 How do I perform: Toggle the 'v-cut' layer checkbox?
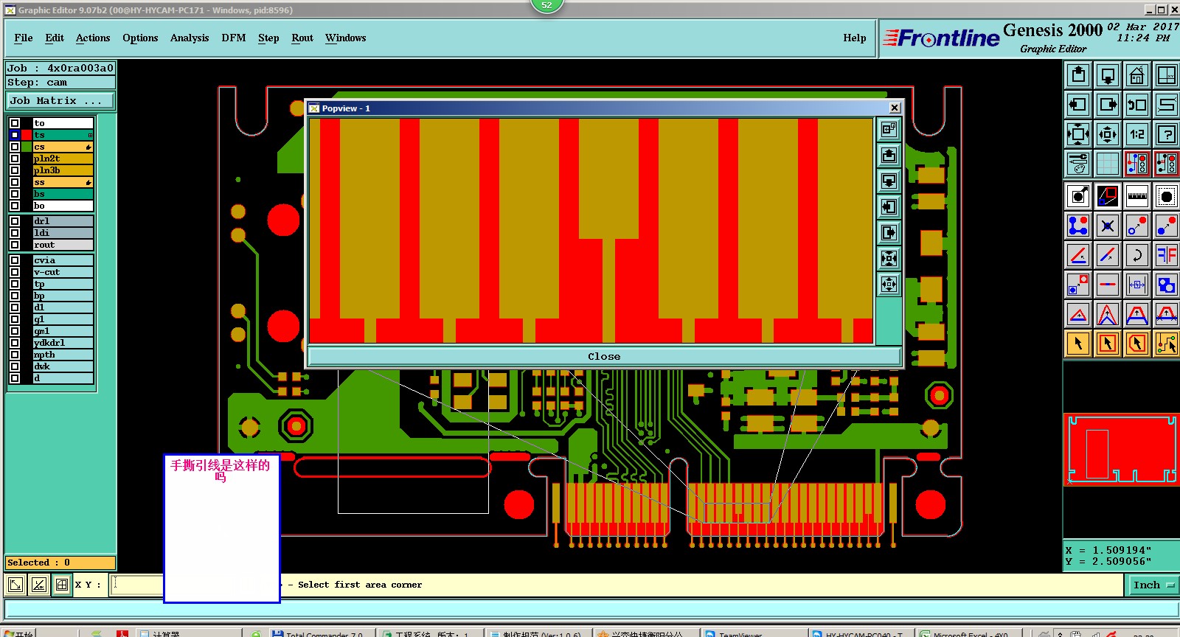pyautogui.click(x=15, y=272)
